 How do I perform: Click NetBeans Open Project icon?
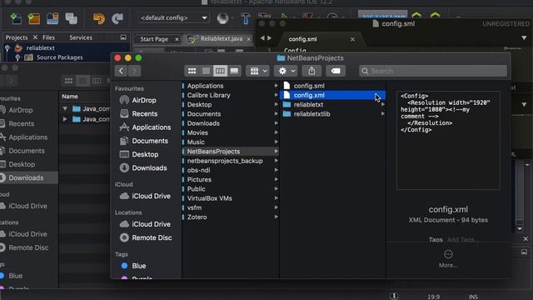[x=52, y=18]
